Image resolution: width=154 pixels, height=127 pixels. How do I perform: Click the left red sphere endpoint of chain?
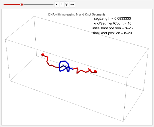pos(43,55)
